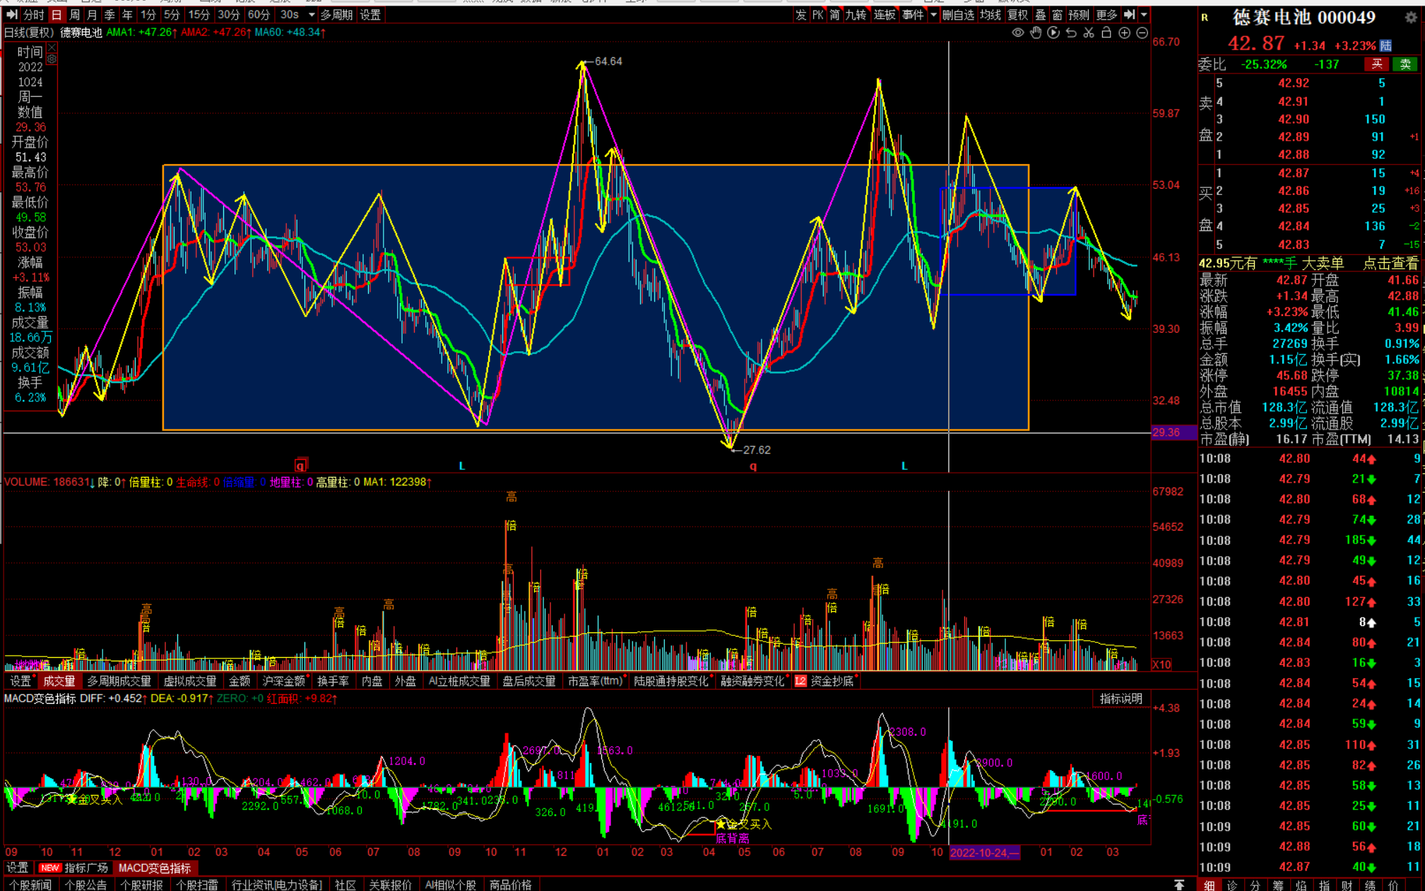This screenshot has height=891, width=1425.
Task: Click the undo arrow icon
Action: [x=1071, y=33]
